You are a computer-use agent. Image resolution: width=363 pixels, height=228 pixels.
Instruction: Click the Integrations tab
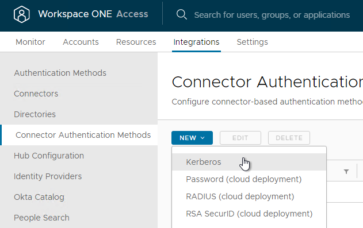coord(196,42)
